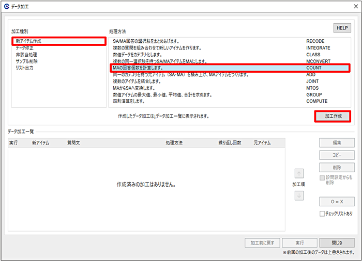The height and width of the screenshot is (261, 362).
Task: Open HELP
Action: [342, 28]
